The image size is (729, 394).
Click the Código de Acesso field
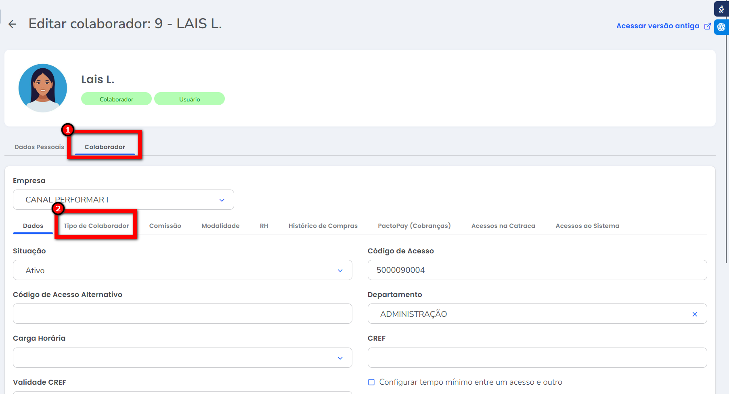point(537,270)
